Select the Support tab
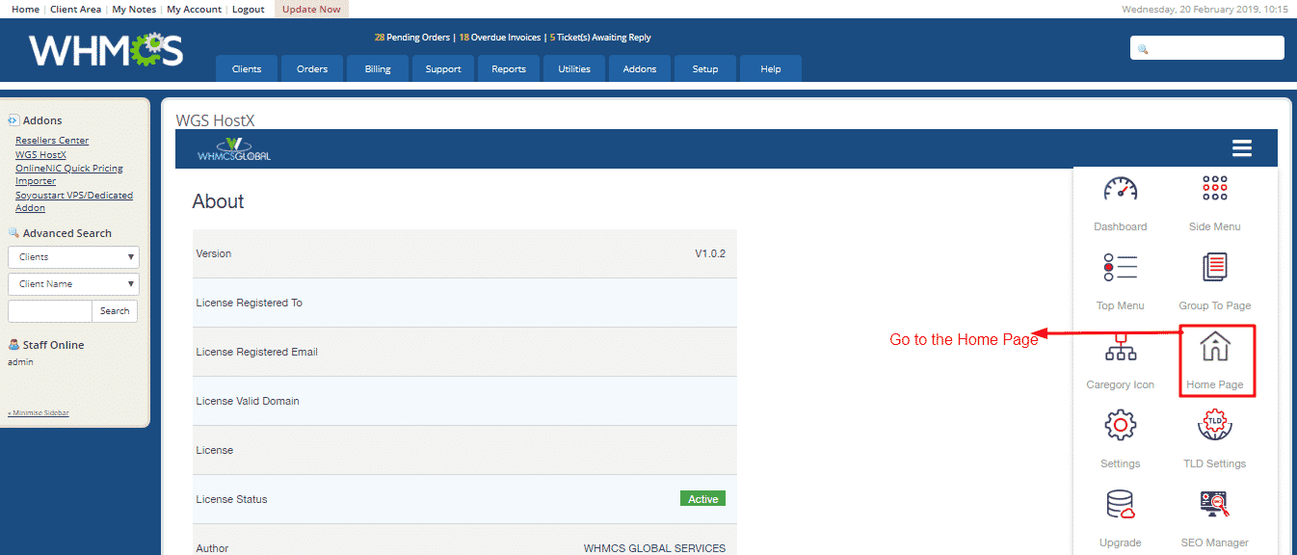Screen dimensions: 1297x555 coord(442,68)
